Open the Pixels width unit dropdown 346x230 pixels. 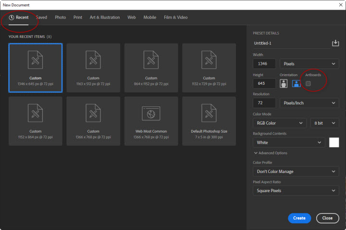[309, 64]
